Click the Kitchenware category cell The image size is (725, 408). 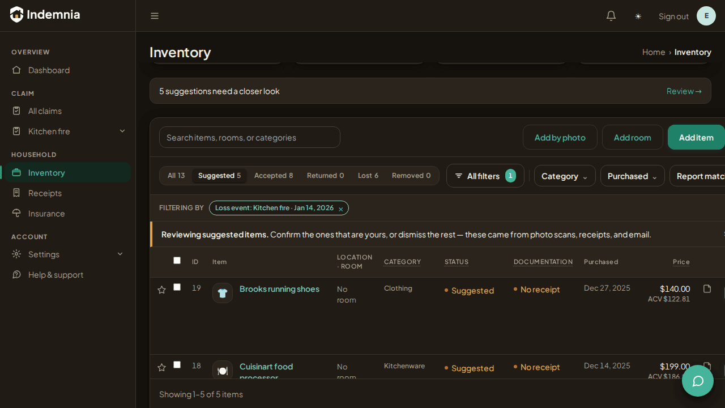[x=404, y=366]
